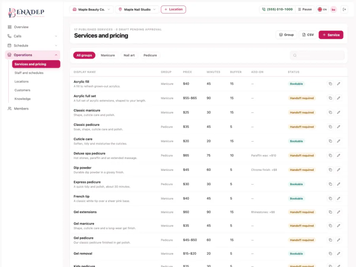
Task: Add a new Location
Action: [x=173, y=9]
